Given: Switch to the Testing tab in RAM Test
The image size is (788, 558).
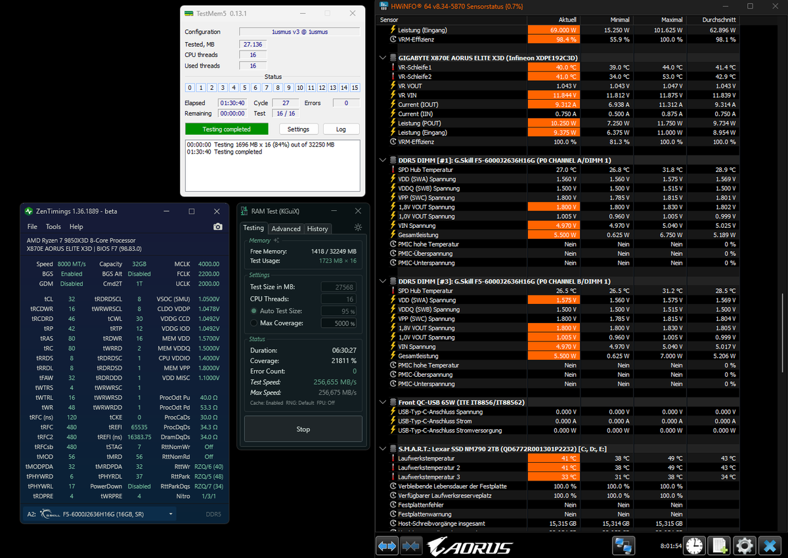Looking at the screenshot, I should (253, 228).
